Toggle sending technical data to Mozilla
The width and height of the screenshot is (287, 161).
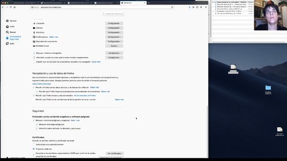click(x=34, y=88)
